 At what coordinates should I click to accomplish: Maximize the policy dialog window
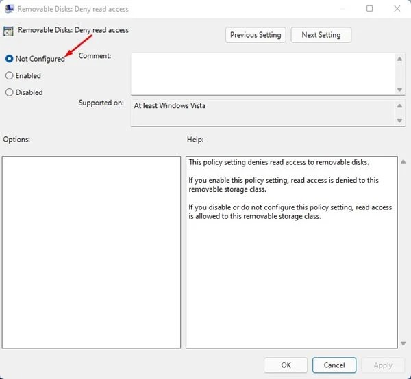click(x=369, y=9)
